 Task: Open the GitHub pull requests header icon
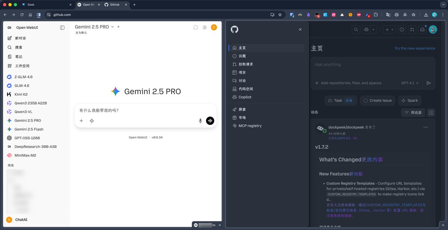coord(412,29)
